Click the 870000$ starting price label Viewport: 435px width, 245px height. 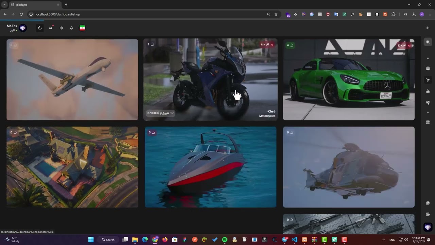[x=160, y=113]
